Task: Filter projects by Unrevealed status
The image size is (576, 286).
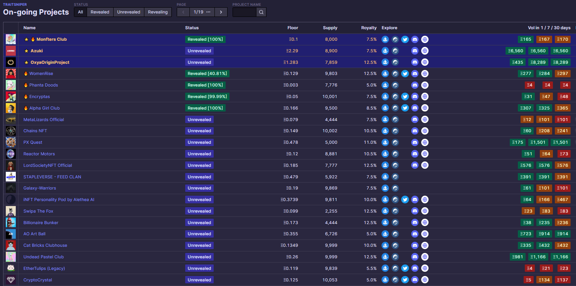Action: point(129,12)
